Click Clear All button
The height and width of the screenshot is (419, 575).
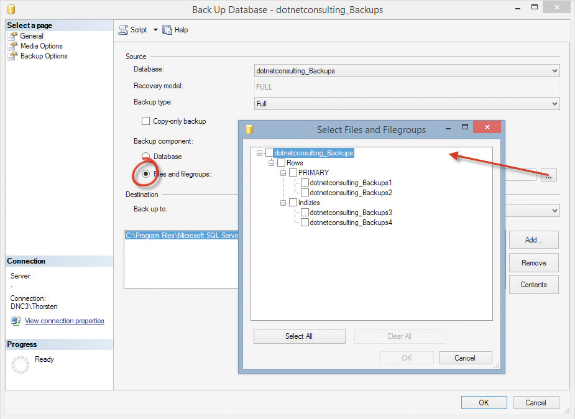[400, 336]
